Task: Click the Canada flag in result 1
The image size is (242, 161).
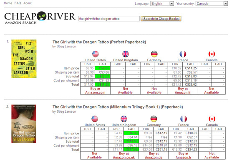Action: click(212, 54)
